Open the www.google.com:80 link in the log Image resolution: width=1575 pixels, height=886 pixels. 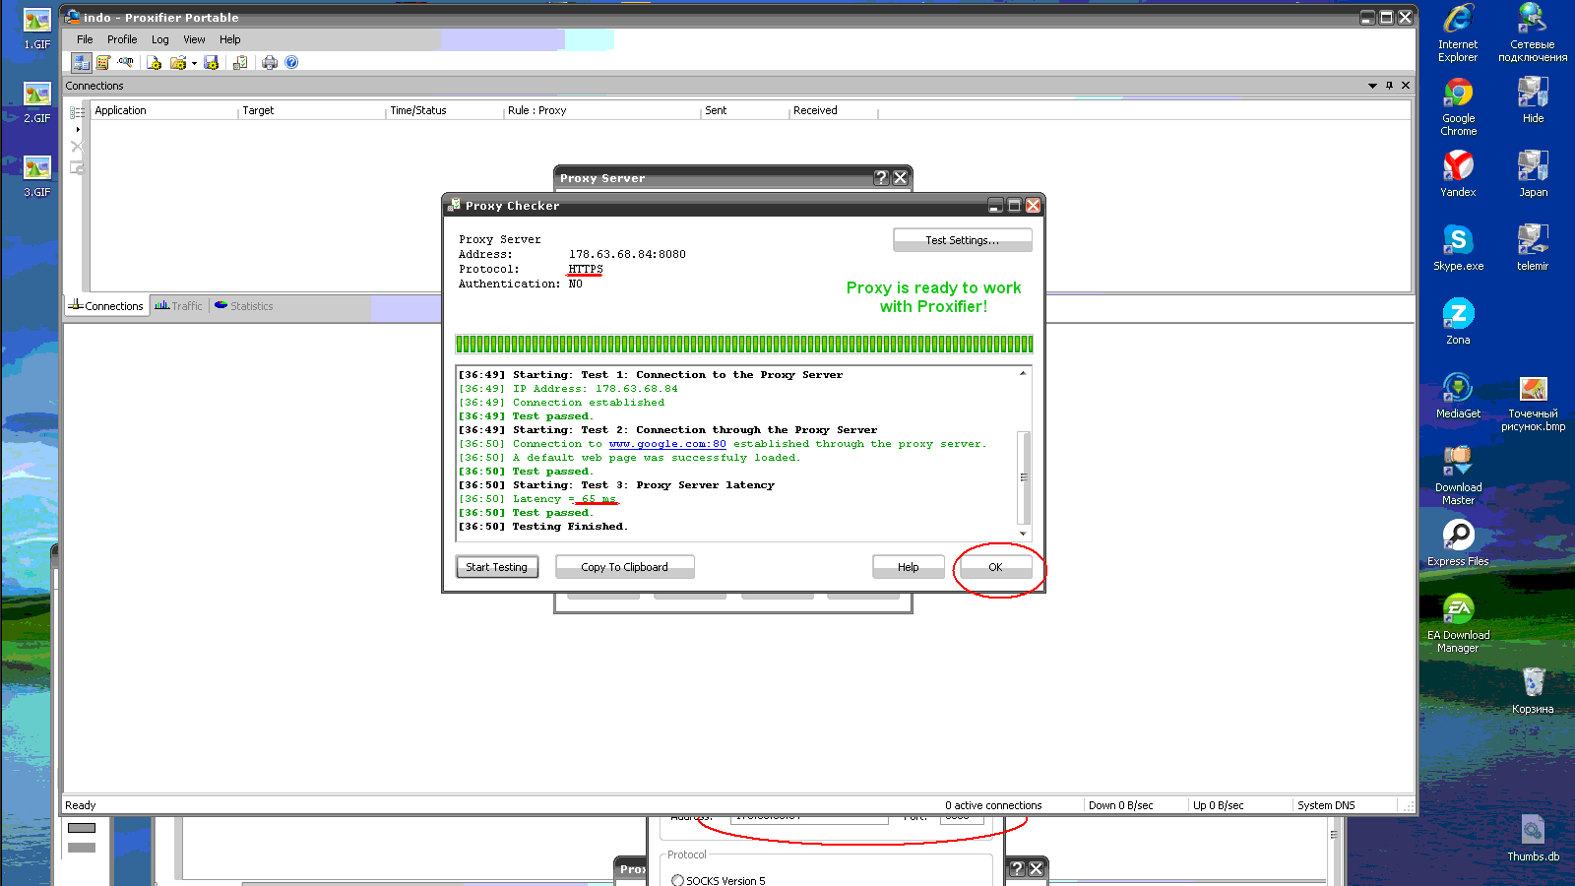667,444
